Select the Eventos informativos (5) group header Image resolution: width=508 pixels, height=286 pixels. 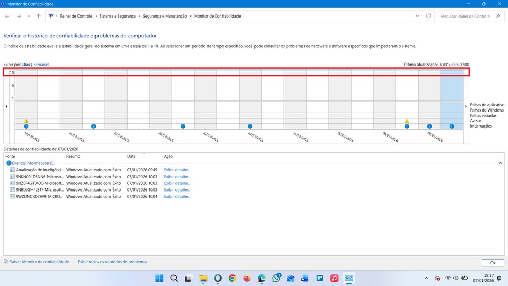pos(33,163)
